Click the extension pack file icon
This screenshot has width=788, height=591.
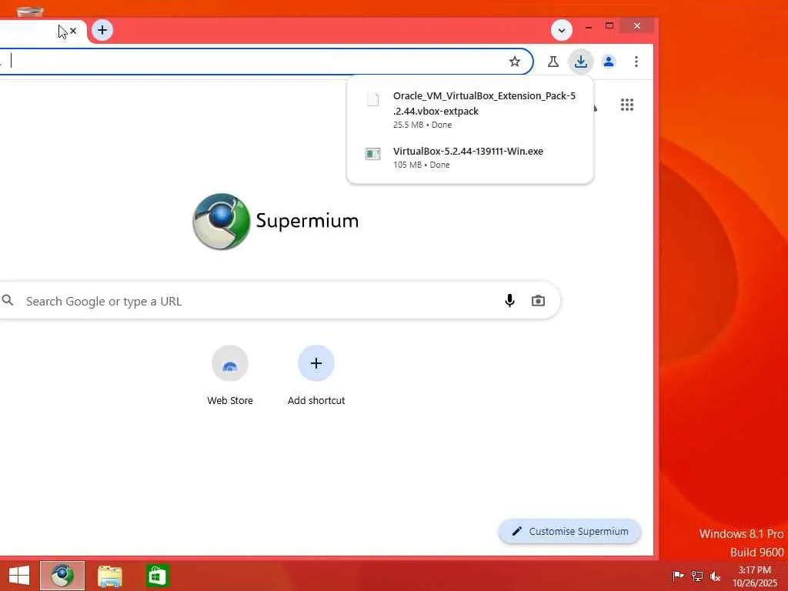click(373, 98)
